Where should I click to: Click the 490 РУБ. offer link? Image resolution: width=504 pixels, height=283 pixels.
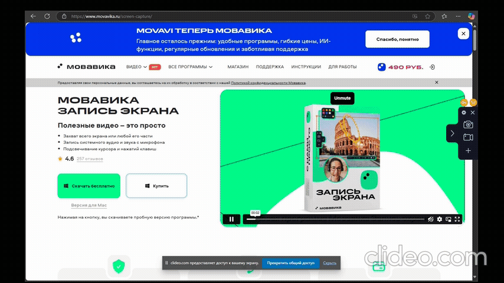point(401,67)
